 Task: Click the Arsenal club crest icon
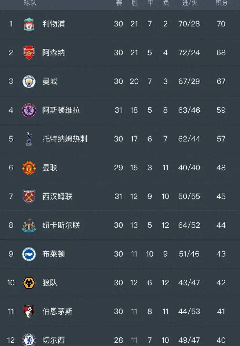[29, 53]
